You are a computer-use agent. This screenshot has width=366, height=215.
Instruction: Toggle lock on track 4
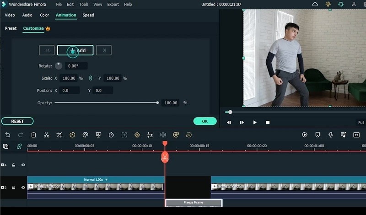14,165
